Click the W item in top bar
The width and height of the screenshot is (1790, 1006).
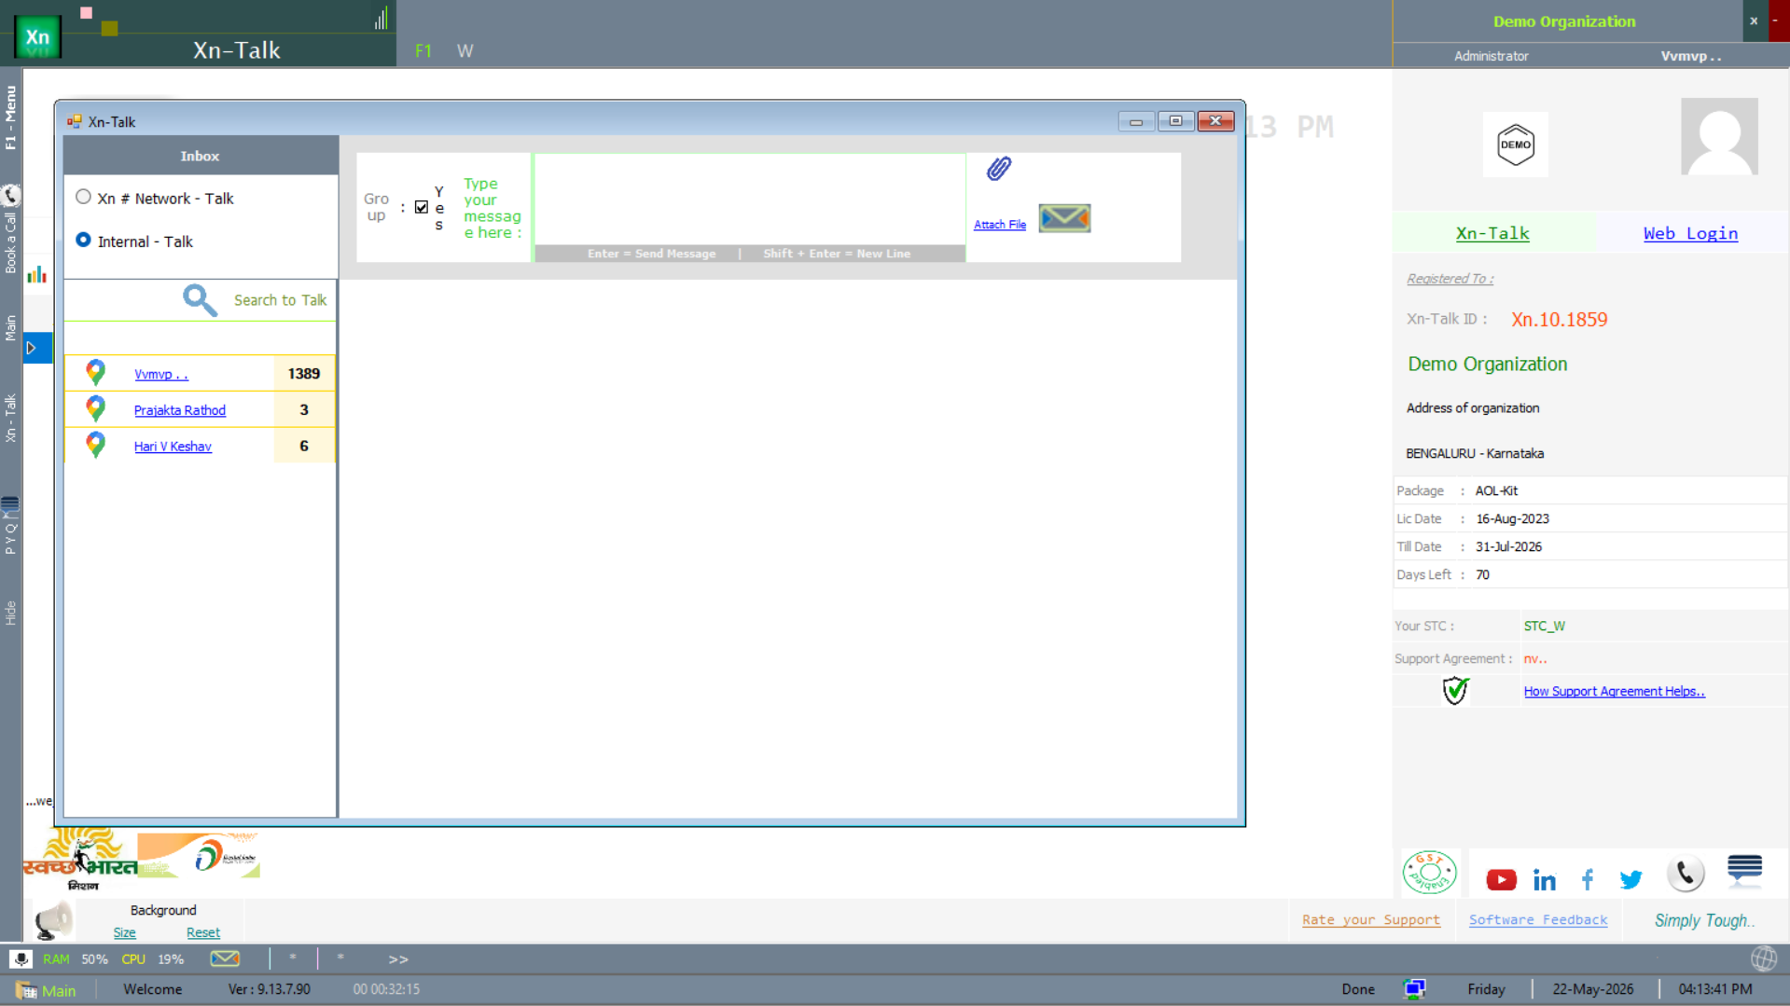pos(465,51)
